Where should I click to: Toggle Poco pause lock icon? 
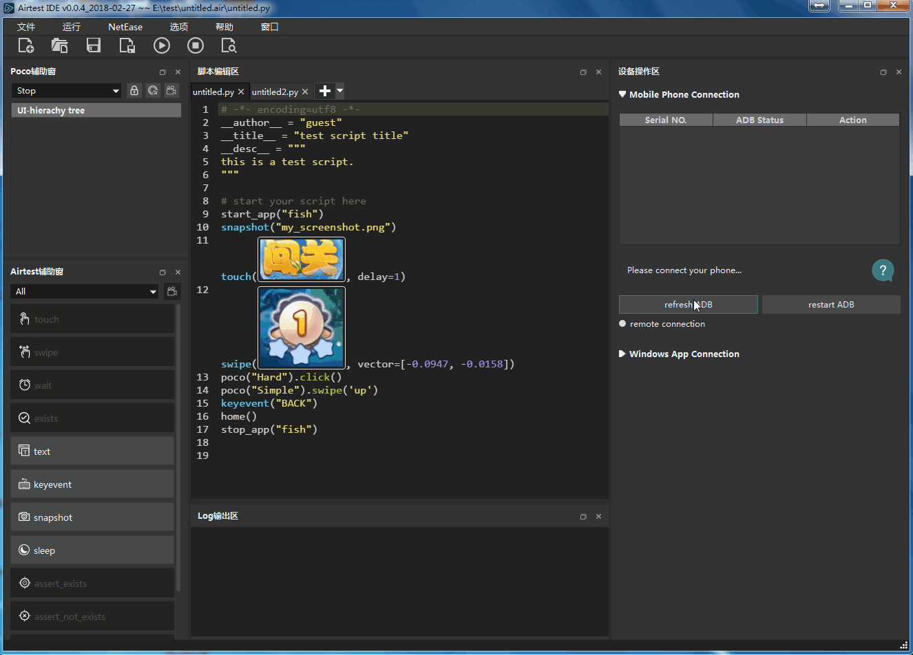(134, 90)
